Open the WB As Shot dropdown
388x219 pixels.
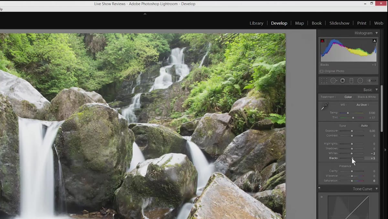coord(363,105)
